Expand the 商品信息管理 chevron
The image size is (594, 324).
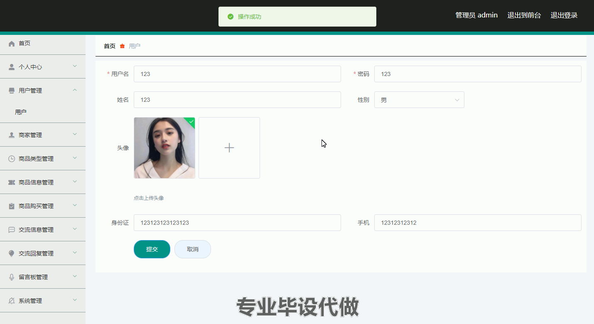pyautogui.click(x=75, y=182)
